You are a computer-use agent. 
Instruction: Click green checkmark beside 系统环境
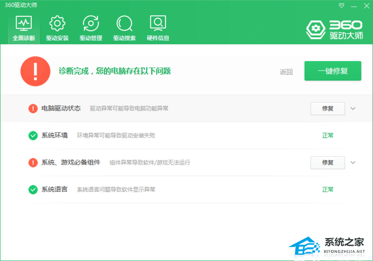(x=33, y=136)
